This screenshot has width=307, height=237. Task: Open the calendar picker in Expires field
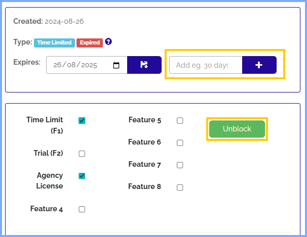pyautogui.click(x=117, y=65)
